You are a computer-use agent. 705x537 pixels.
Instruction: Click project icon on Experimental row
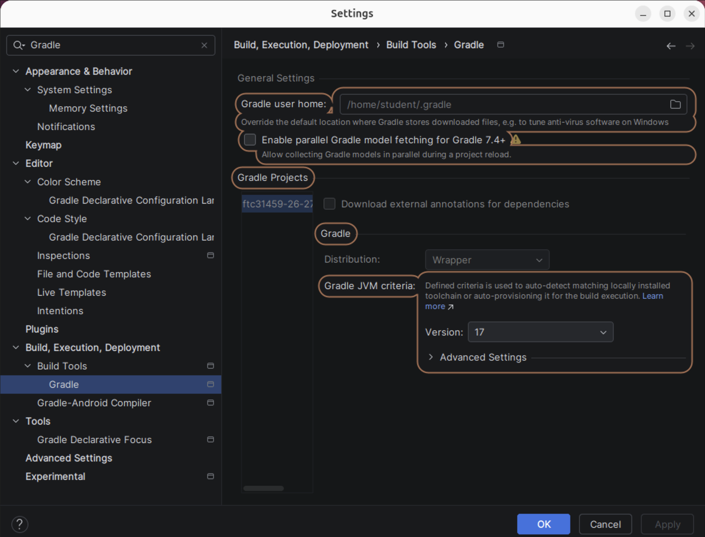pos(210,476)
